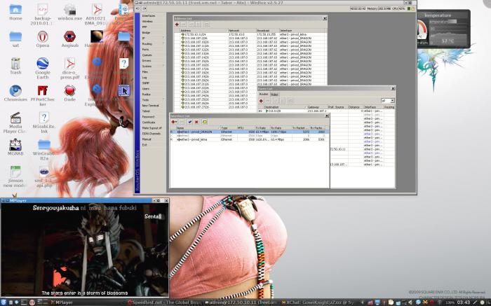Expand the Routing submenu in WinBox sidebar
Image resolution: width=491 pixels, height=306 pixels.
(152, 43)
